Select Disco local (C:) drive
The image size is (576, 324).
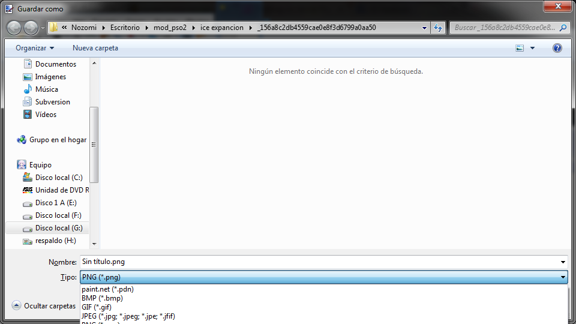click(59, 178)
